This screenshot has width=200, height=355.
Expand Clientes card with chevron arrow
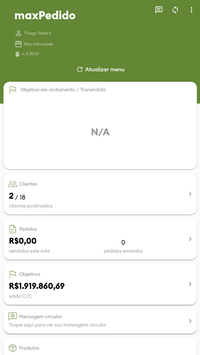click(x=190, y=194)
